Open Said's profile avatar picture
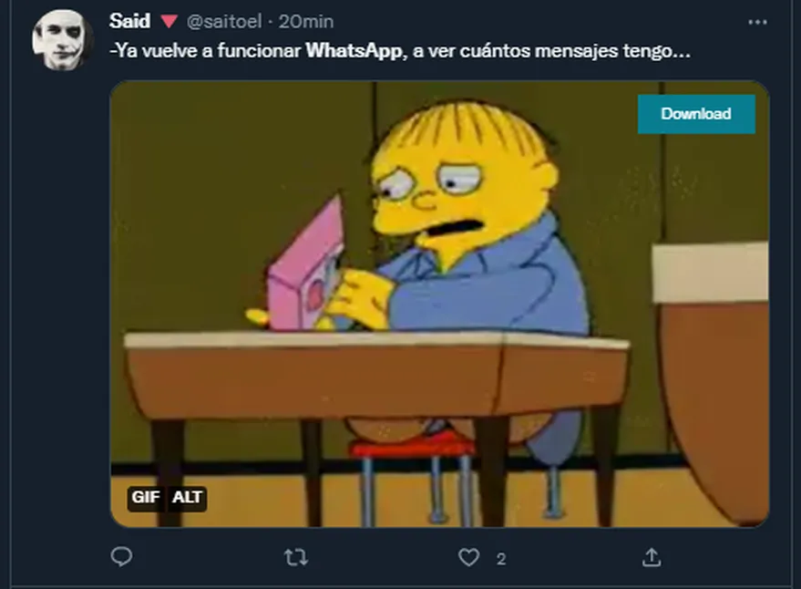Screen dimensions: 801x589 pos(62,39)
